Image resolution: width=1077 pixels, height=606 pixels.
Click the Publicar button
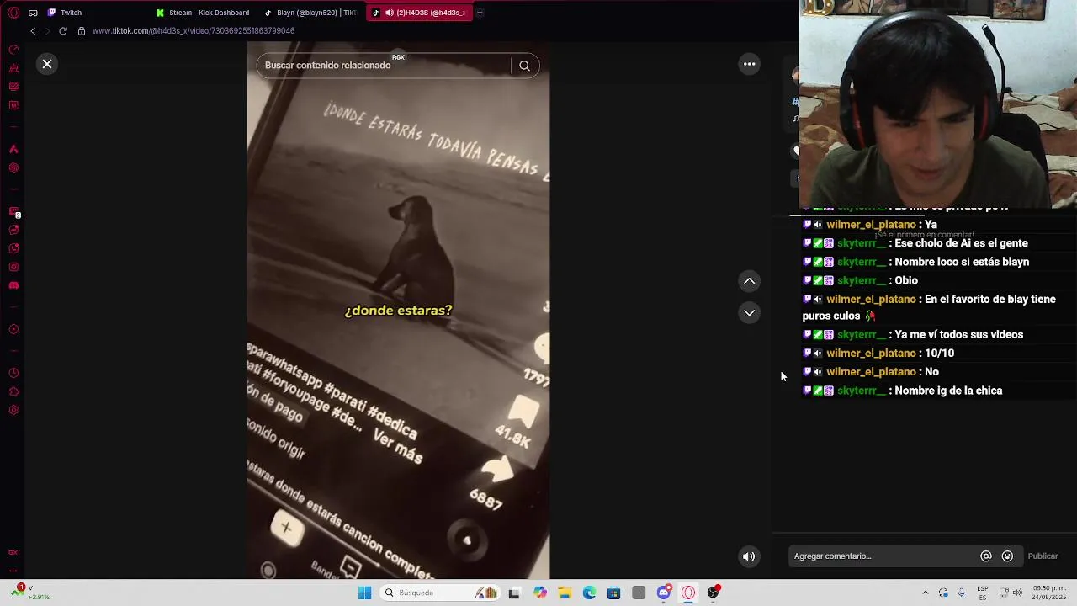[x=1043, y=555]
